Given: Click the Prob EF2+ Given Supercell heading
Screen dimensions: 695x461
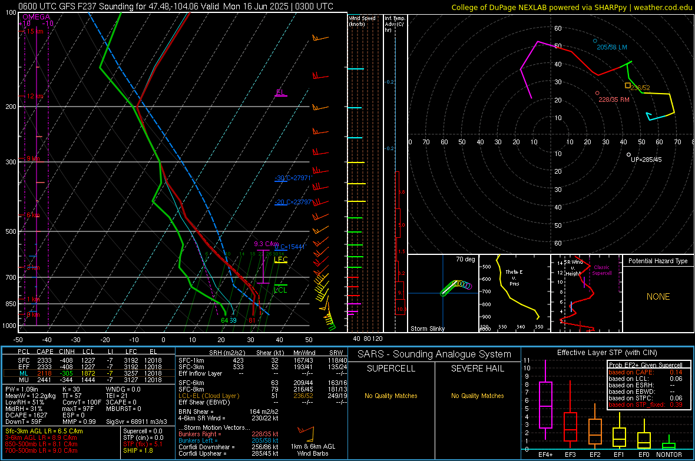Looking at the screenshot, I should [x=646, y=365].
